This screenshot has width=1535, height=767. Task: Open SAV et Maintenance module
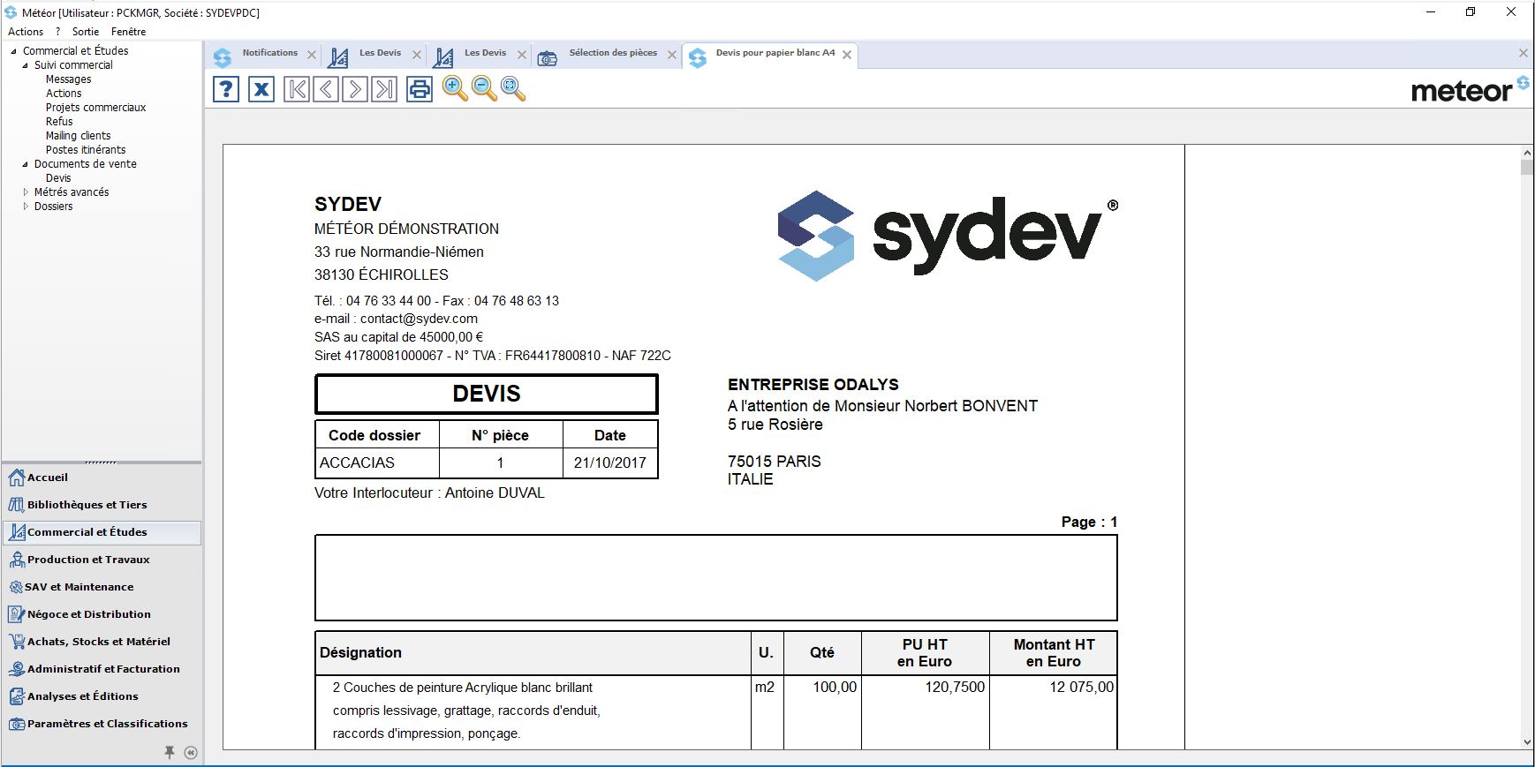pos(102,587)
